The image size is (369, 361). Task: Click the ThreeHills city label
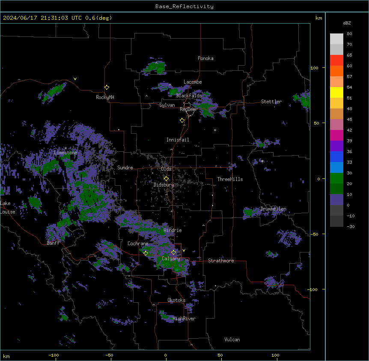coord(230,179)
